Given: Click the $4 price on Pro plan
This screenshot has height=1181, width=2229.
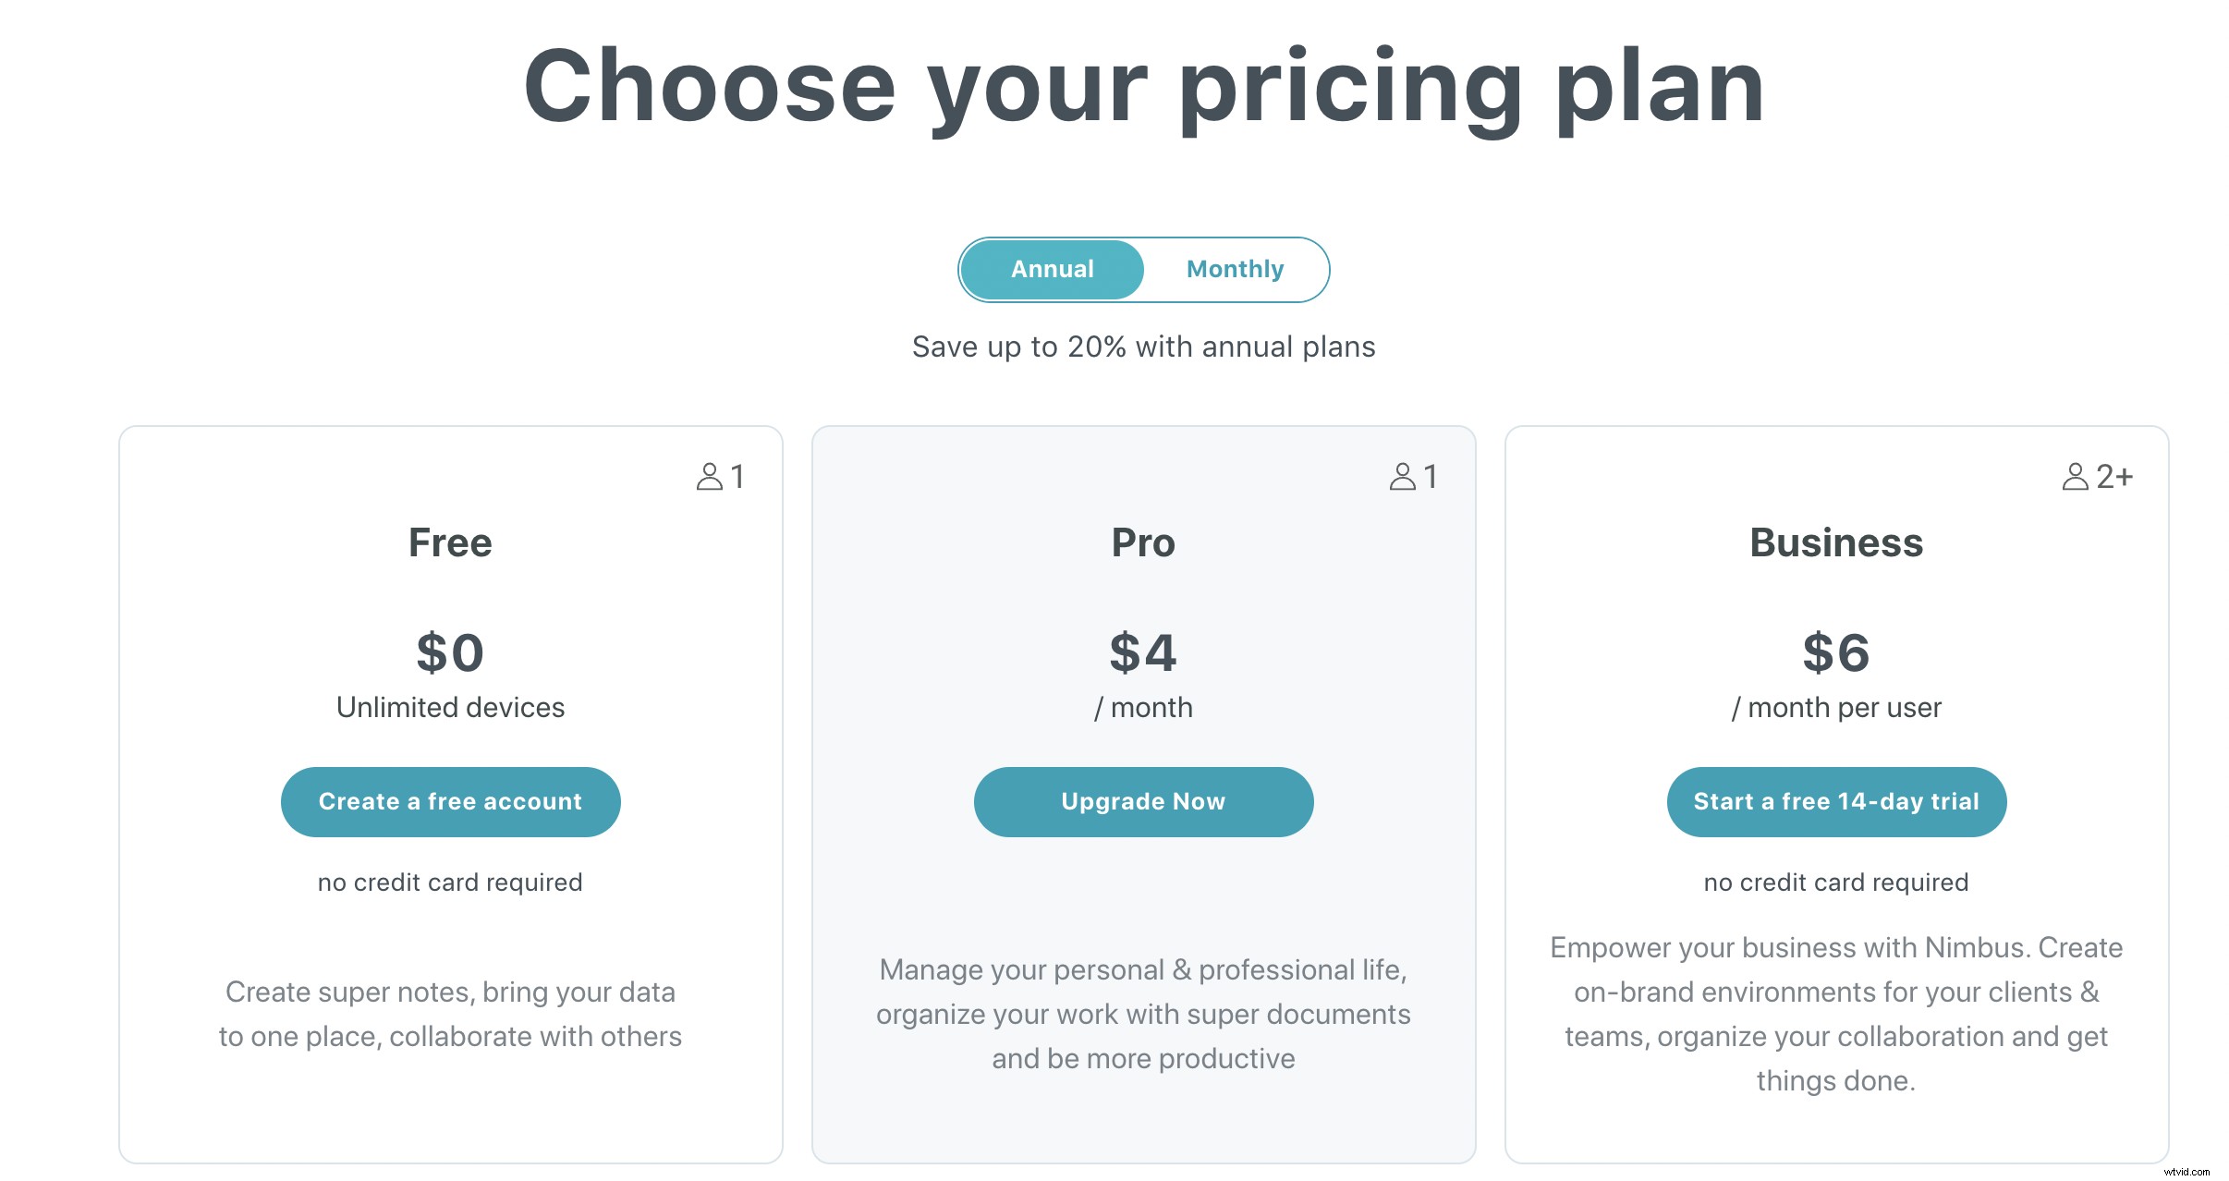Looking at the screenshot, I should 1143,652.
